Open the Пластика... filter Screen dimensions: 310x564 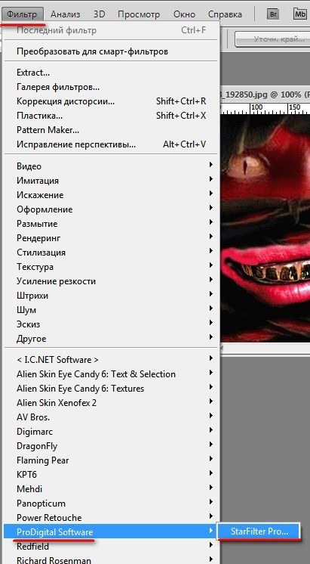(x=111, y=116)
